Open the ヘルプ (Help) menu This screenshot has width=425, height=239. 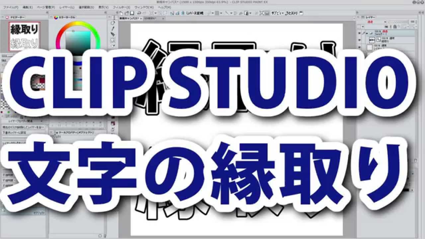click(164, 7)
